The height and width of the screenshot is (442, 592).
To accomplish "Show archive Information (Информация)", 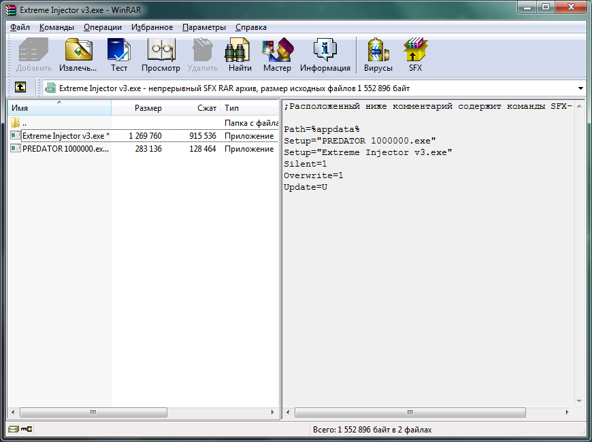I will click(x=325, y=55).
